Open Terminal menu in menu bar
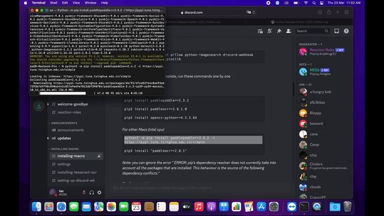The image size is (384, 216). pos(38,2)
